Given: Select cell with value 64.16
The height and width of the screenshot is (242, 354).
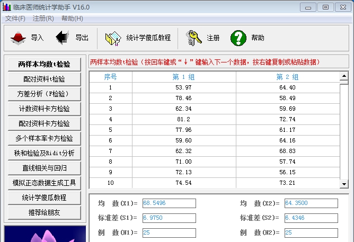Looking at the screenshot, I should pyautogui.click(x=288, y=140).
